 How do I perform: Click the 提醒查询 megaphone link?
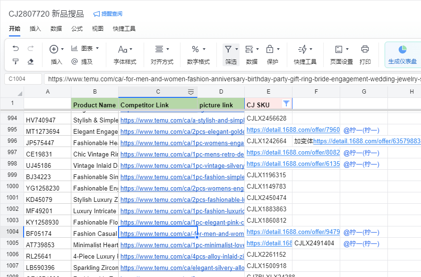(x=108, y=14)
